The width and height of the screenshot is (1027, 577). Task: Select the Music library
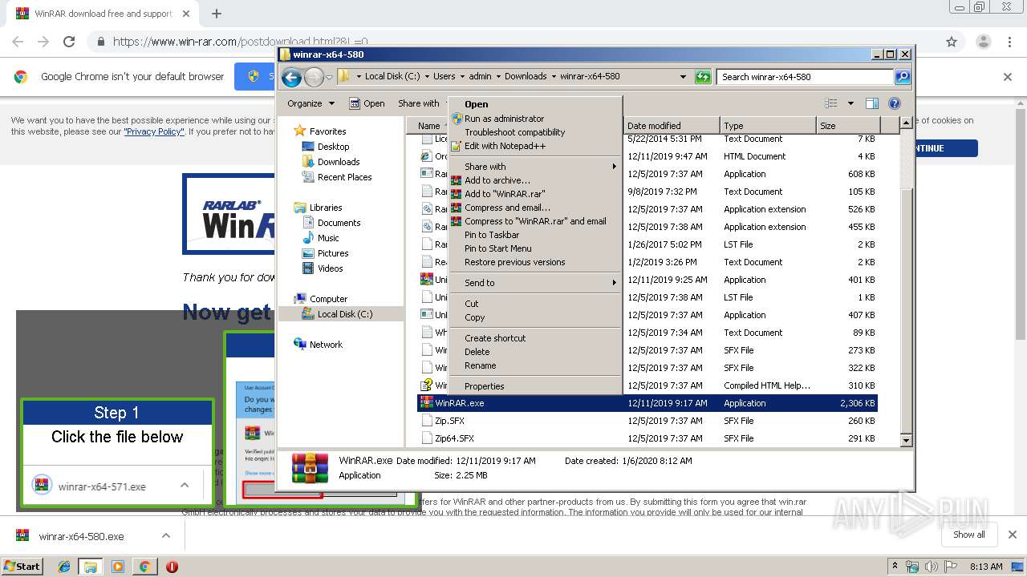(328, 238)
